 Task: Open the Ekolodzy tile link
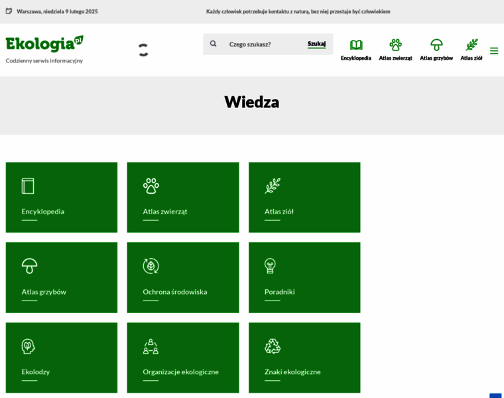point(62,358)
